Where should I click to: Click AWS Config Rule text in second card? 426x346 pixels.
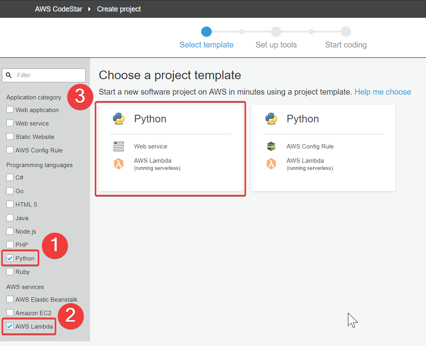310,146
